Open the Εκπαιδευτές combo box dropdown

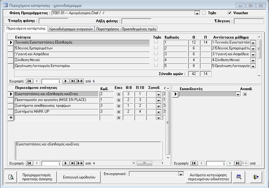point(238,94)
